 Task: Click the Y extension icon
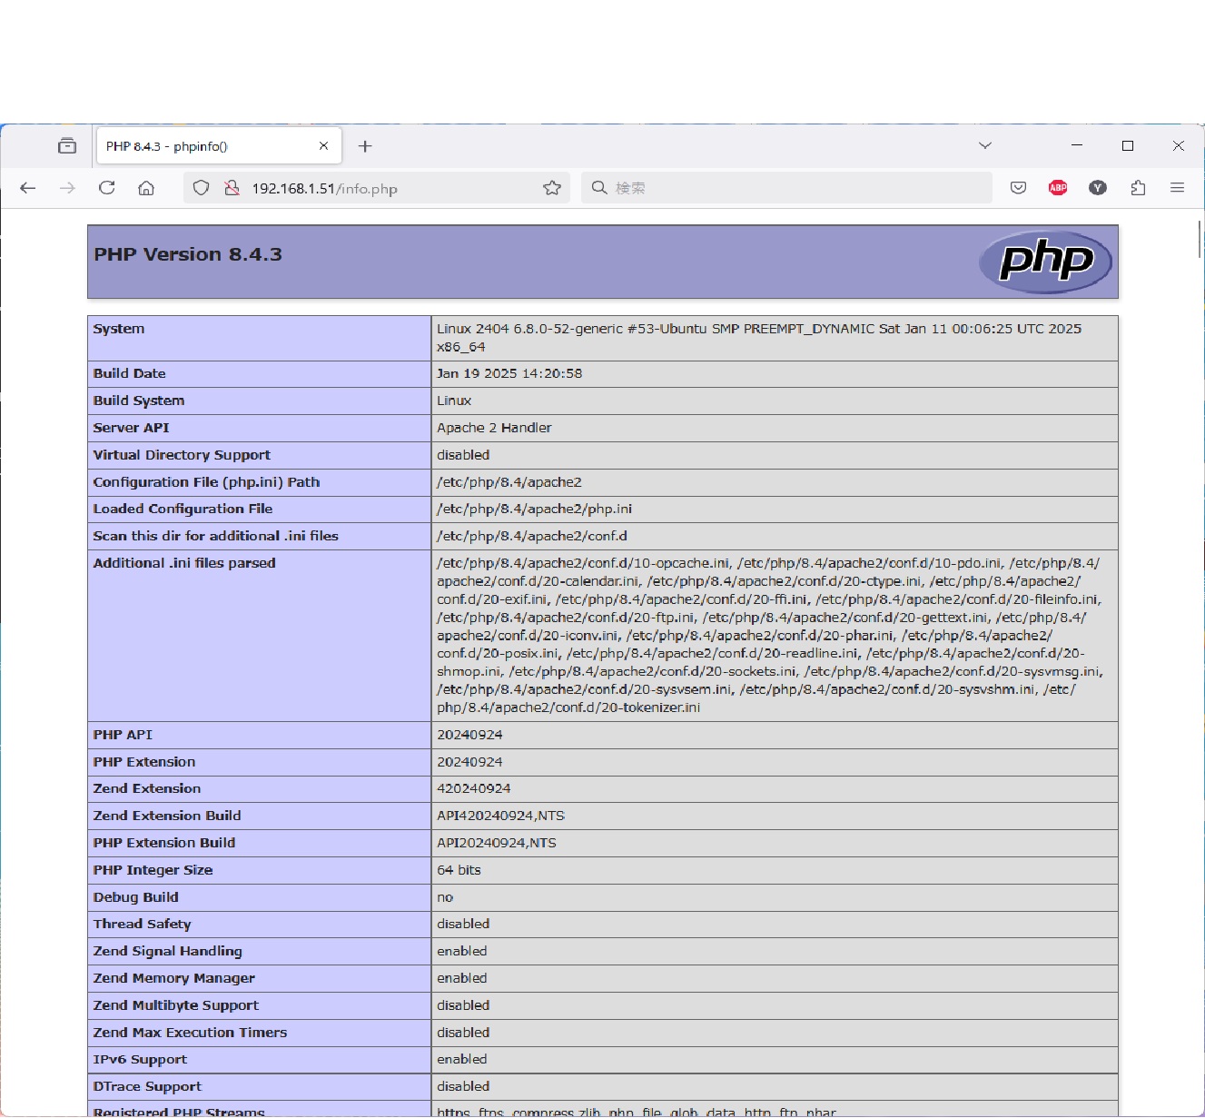pyautogui.click(x=1098, y=188)
